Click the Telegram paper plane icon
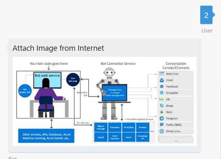Viewport: 221px width, 159px height. click(x=162, y=118)
